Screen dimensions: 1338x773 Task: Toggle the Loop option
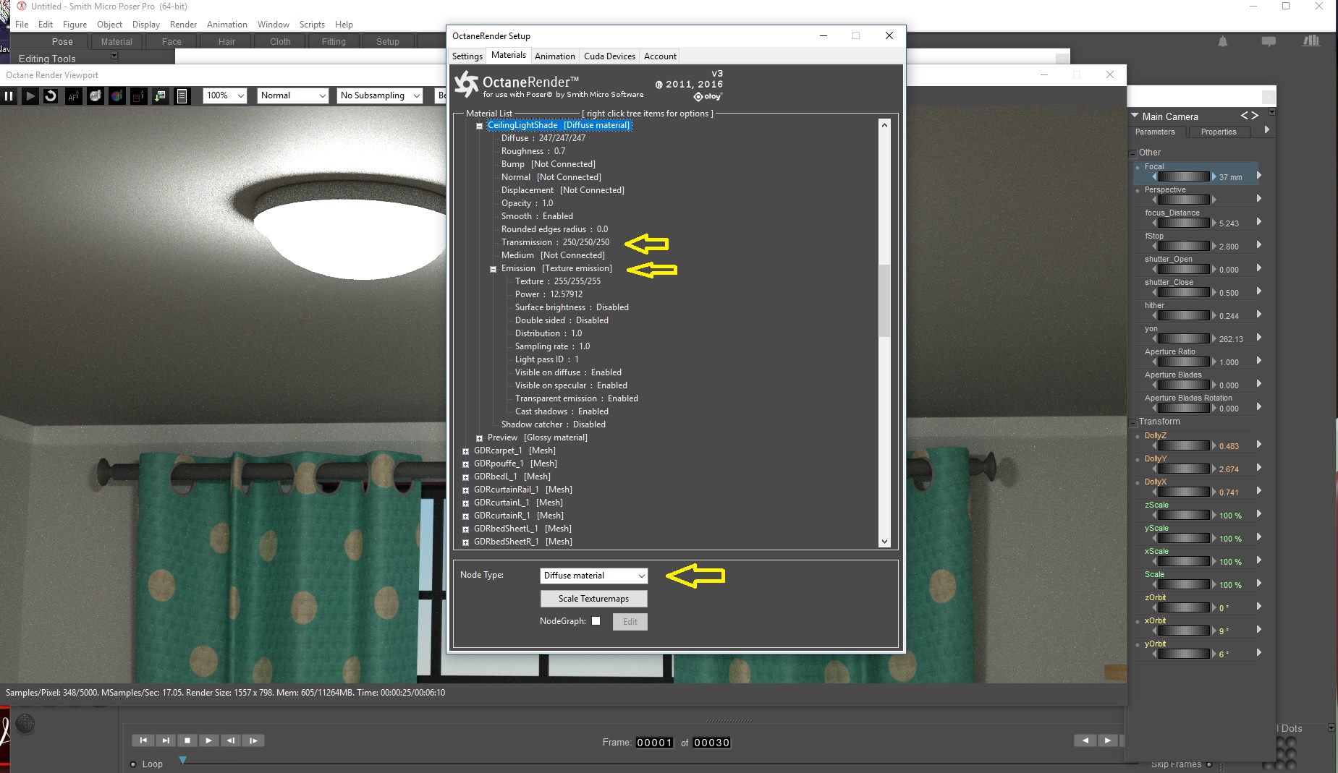coord(133,764)
